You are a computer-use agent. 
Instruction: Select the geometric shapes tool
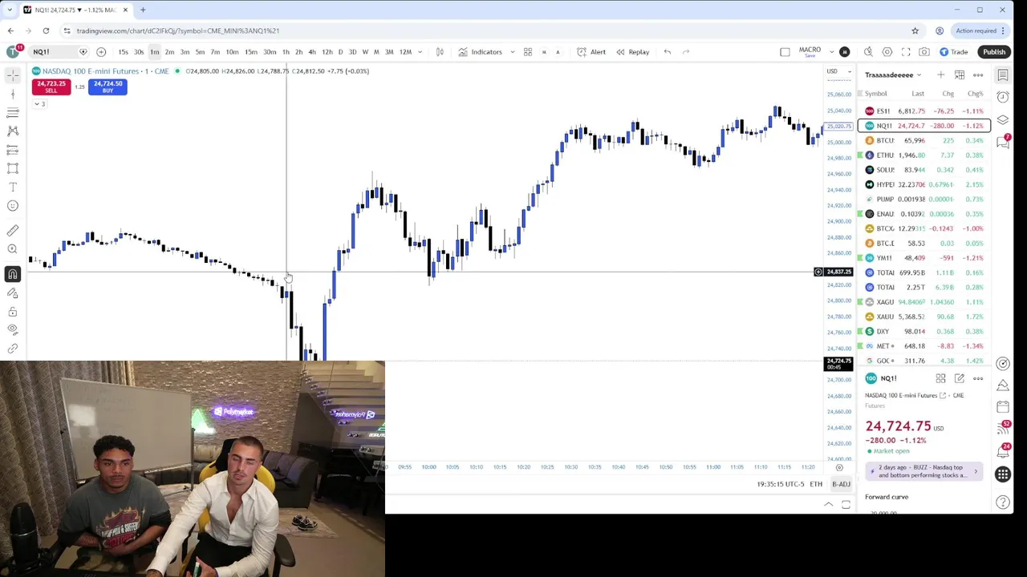pyautogui.click(x=13, y=168)
